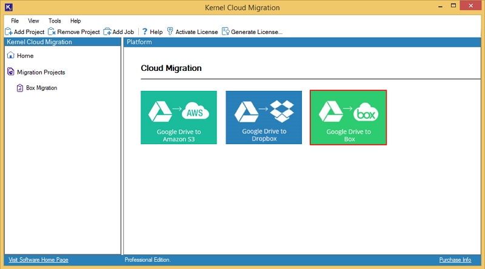Click the Migration Projects icon

11,71
